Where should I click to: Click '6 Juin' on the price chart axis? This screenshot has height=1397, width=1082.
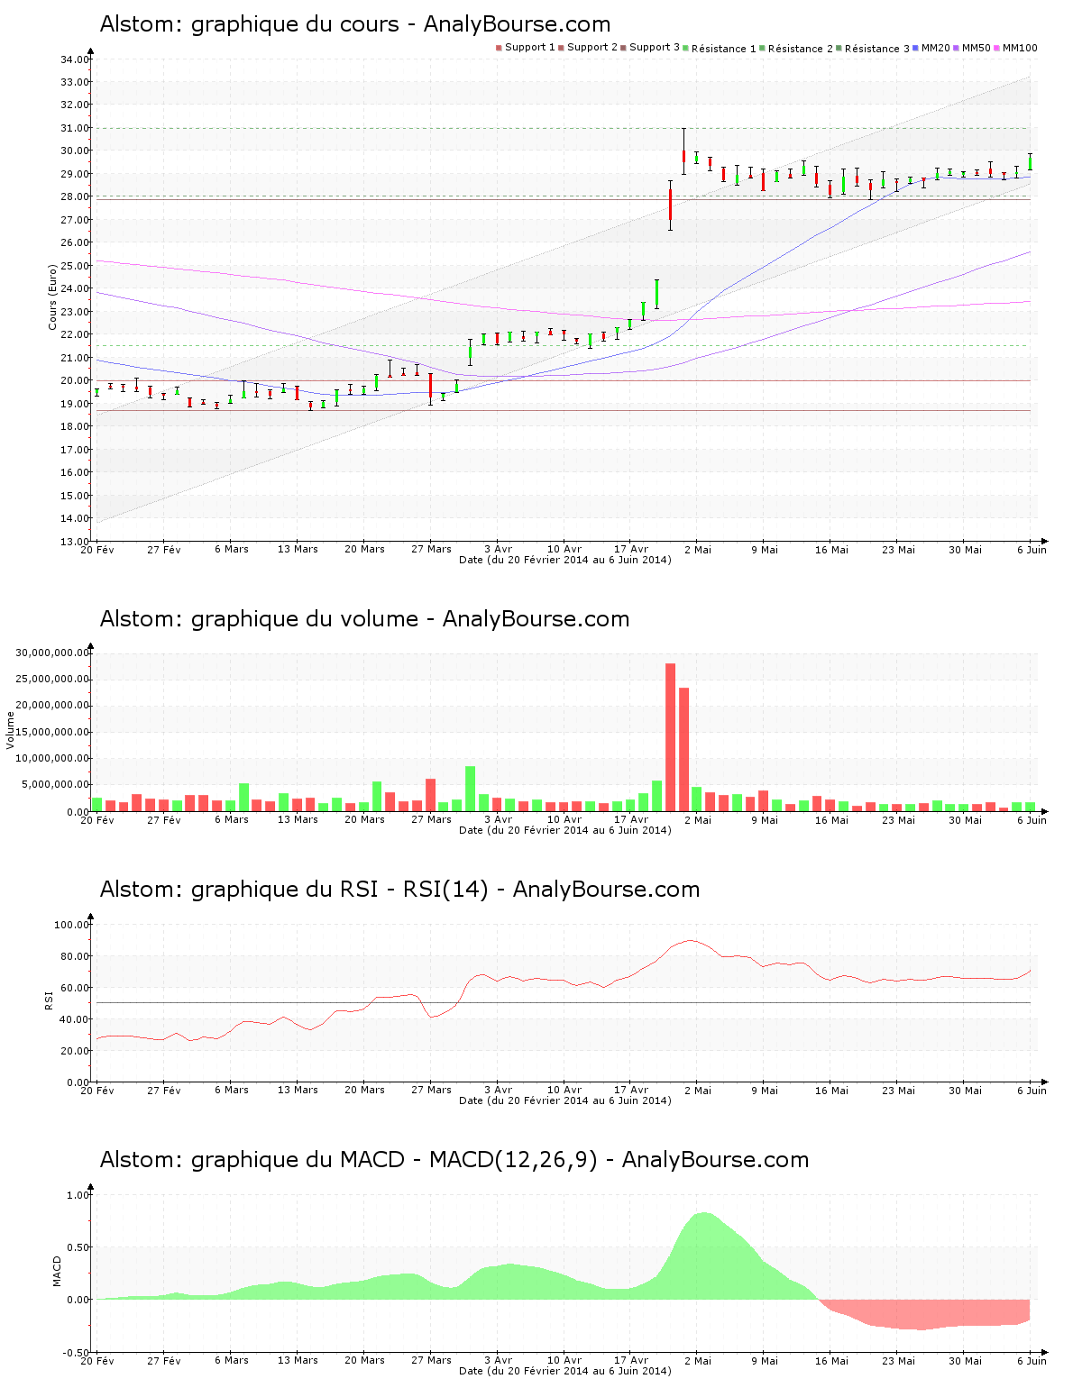[x=1032, y=550]
